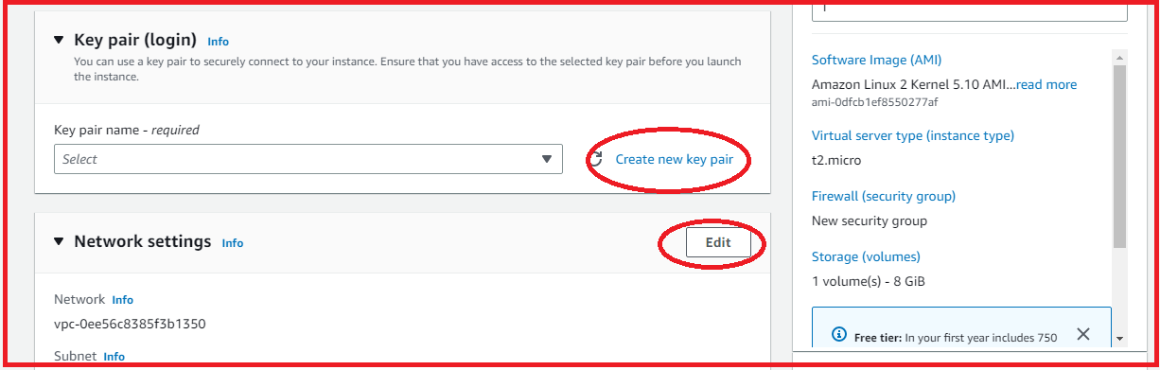Open Info link beside Key pair (login)
The width and height of the screenshot is (1160, 370).
pos(219,42)
